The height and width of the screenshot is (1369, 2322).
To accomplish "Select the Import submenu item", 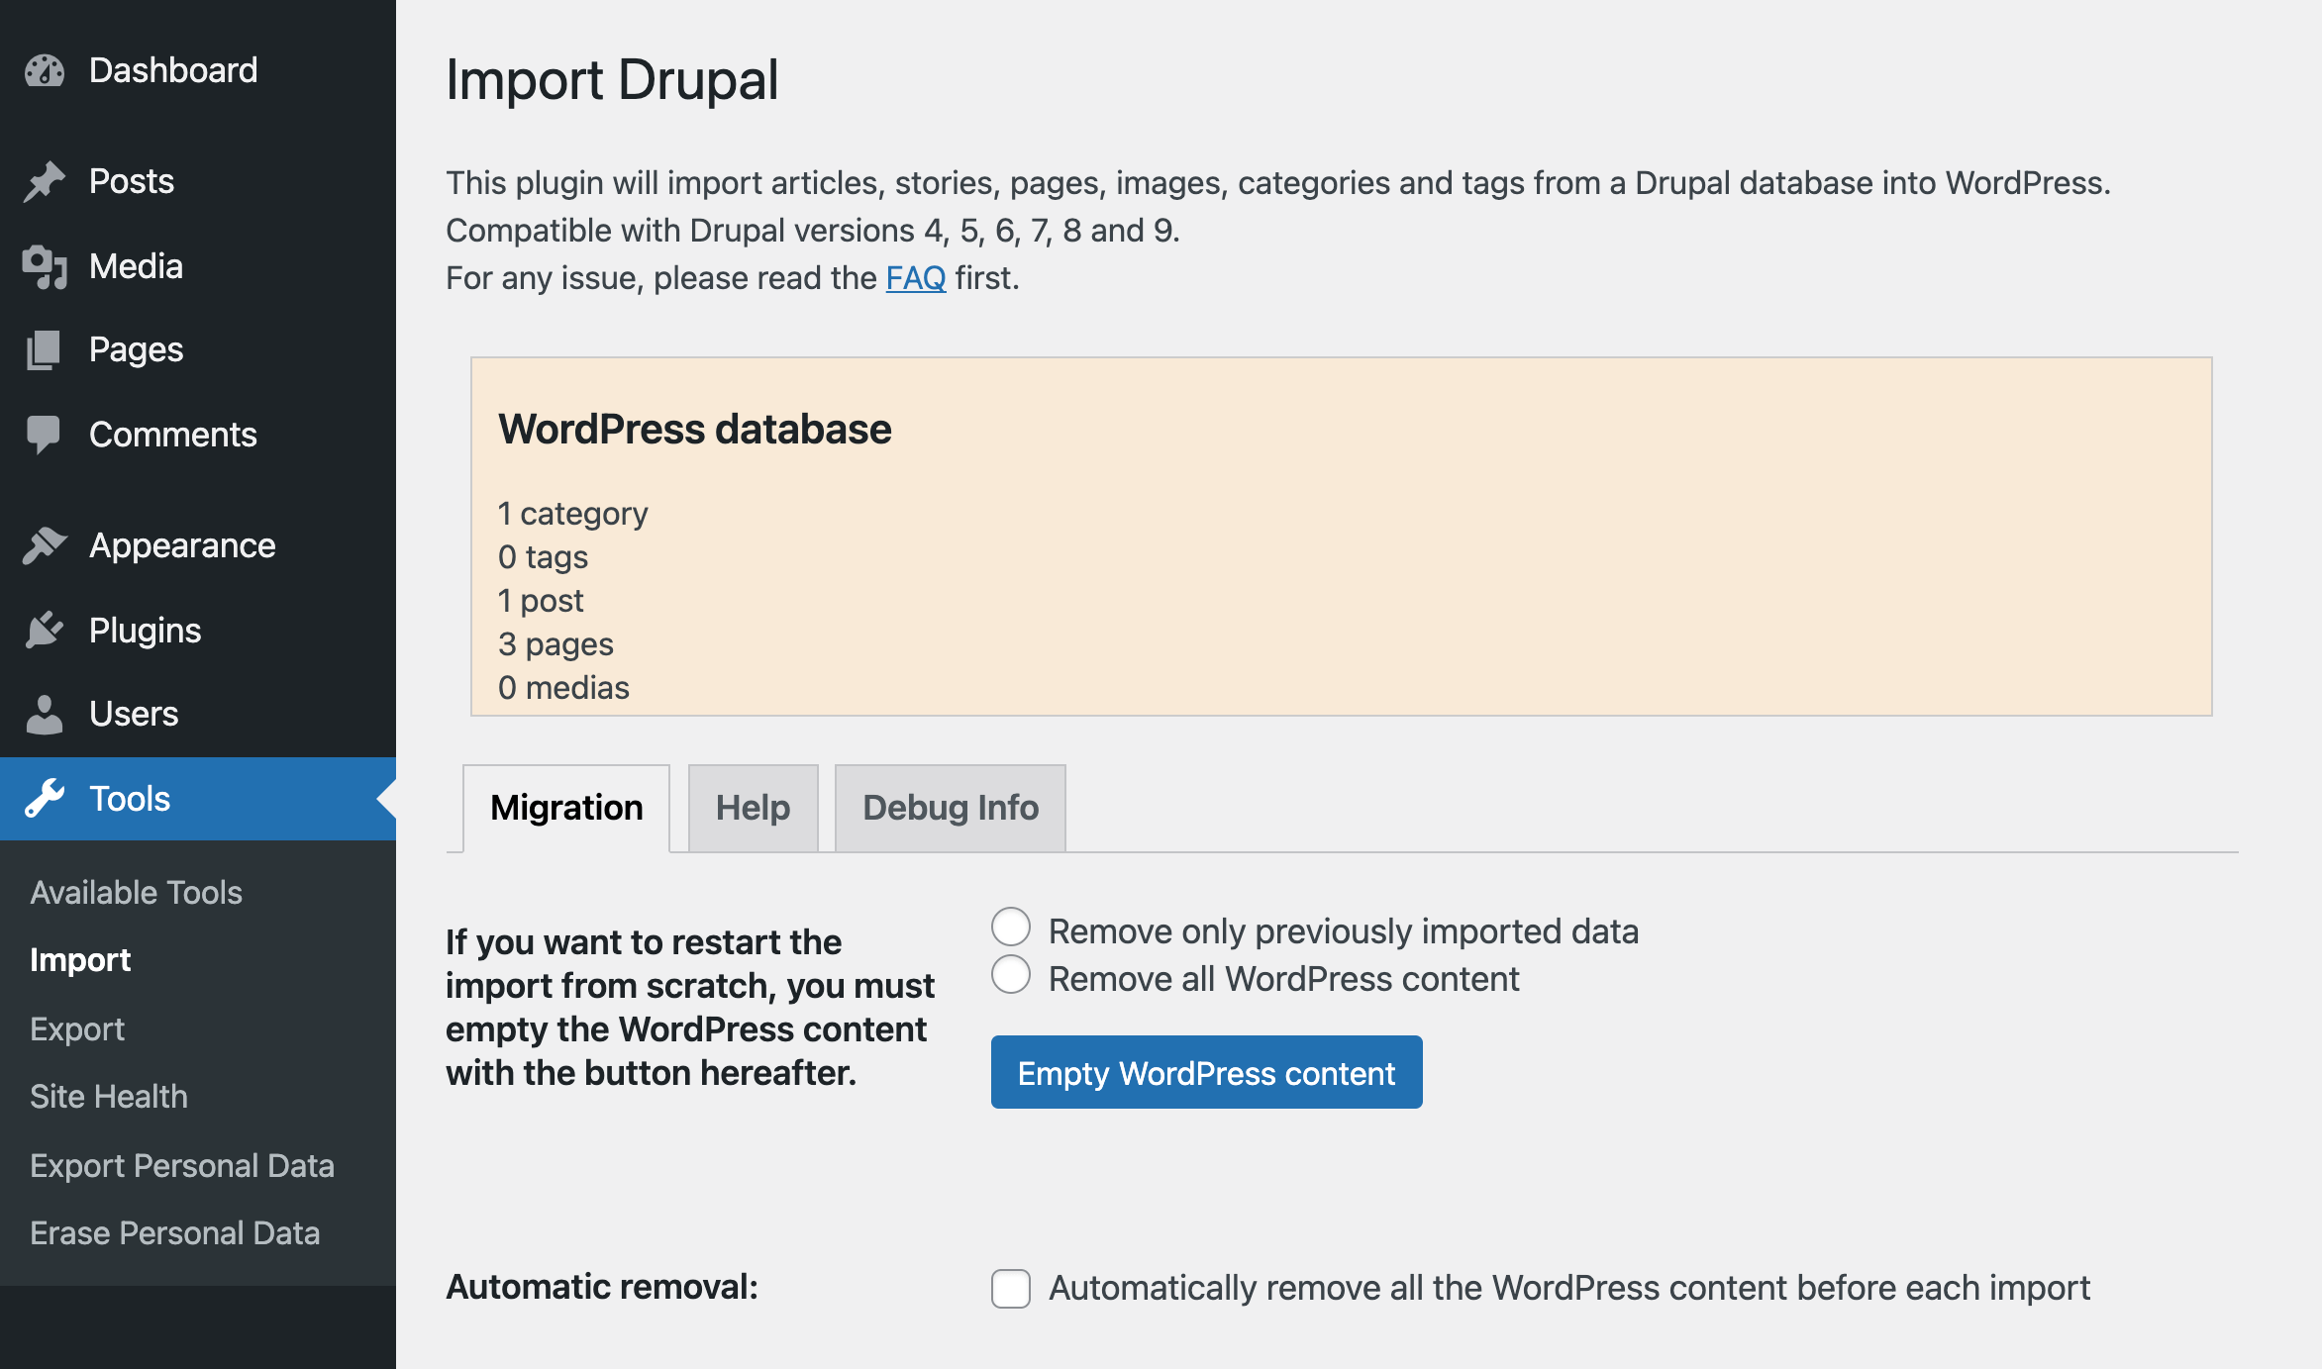I will point(80,960).
